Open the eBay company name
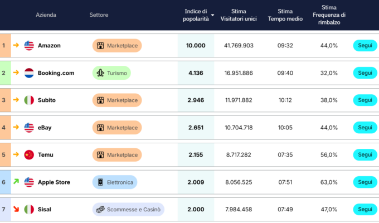Image resolution: width=379 pixels, height=223 pixels. pyautogui.click(x=45, y=128)
